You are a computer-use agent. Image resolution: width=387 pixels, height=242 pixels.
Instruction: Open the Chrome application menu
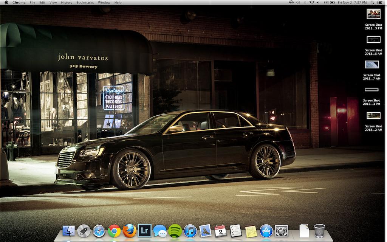[19, 3]
